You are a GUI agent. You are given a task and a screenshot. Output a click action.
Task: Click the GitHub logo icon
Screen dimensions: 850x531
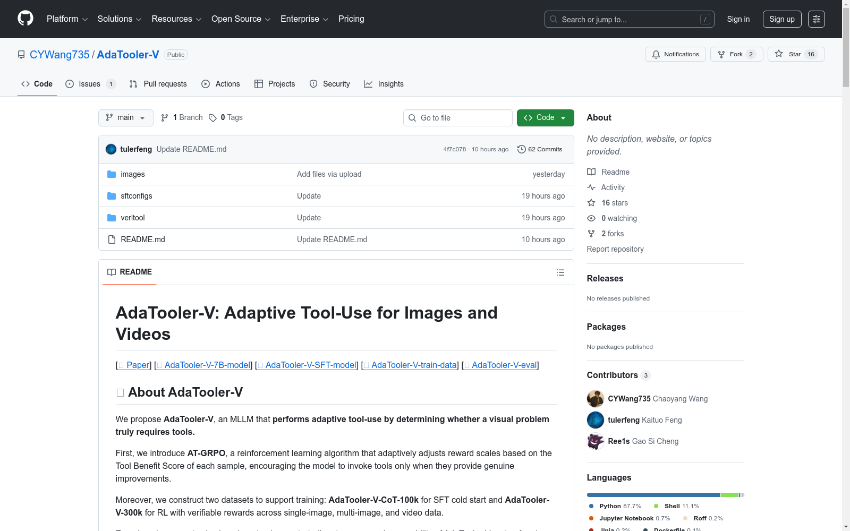(25, 19)
